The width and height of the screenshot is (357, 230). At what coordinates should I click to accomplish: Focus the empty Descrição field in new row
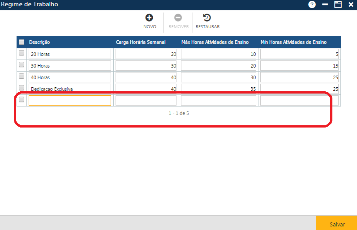69,100
